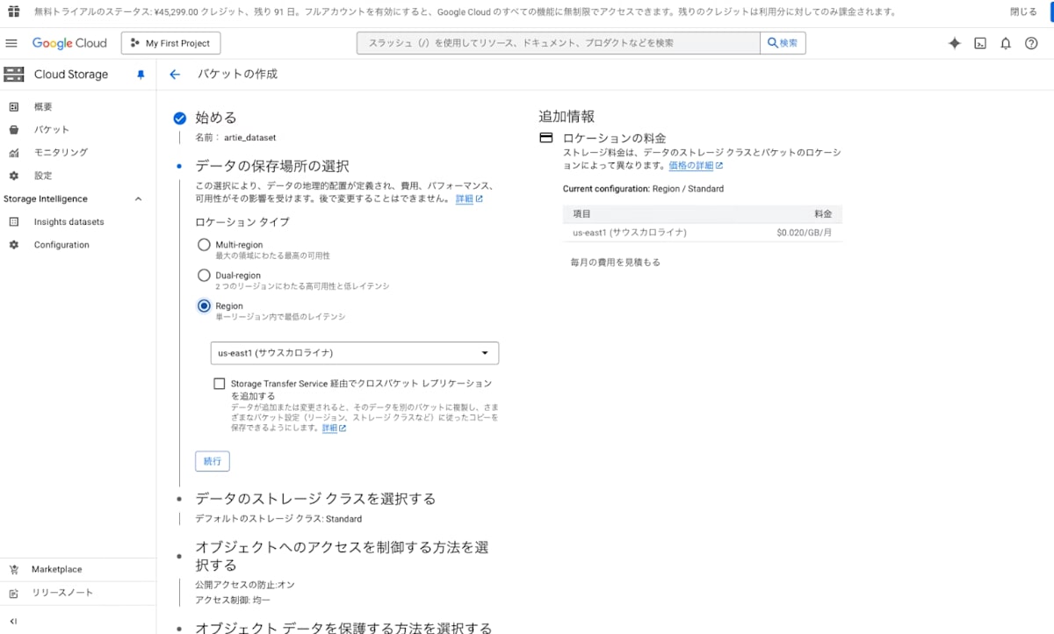
Task: Go back with the arrow icon
Action: (175, 75)
